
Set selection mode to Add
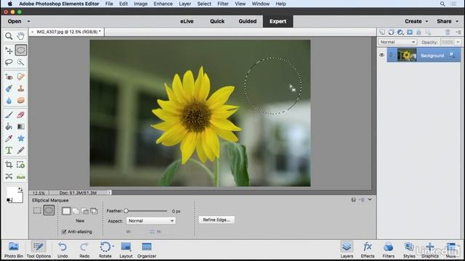(76, 211)
